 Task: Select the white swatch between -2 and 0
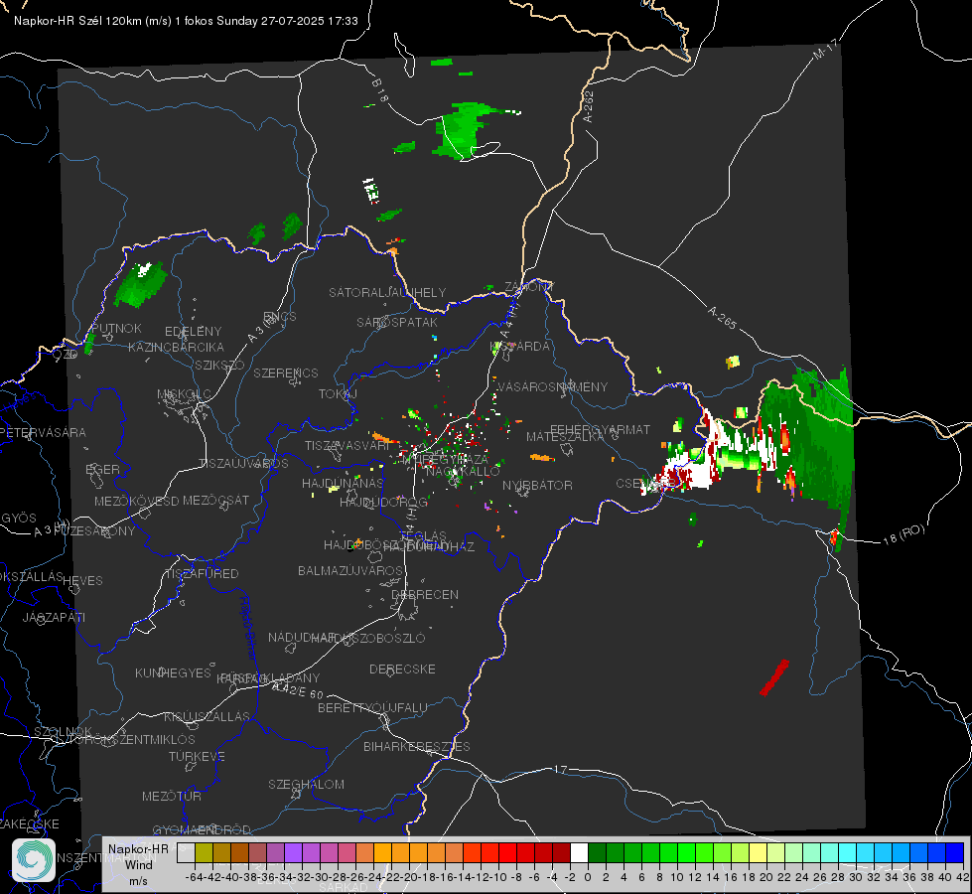(x=579, y=852)
